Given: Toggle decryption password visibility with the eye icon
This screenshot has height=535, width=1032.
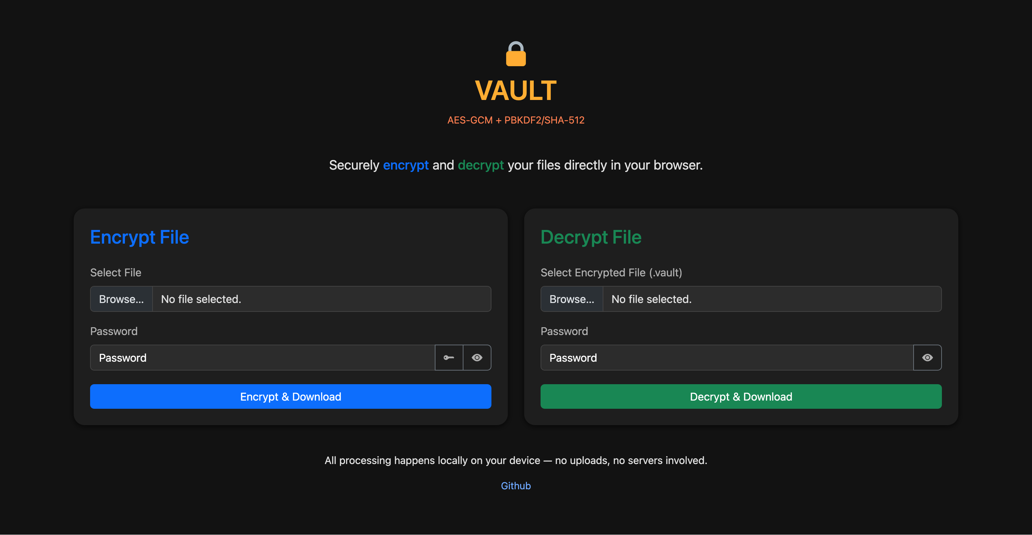Looking at the screenshot, I should click(x=927, y=358).
